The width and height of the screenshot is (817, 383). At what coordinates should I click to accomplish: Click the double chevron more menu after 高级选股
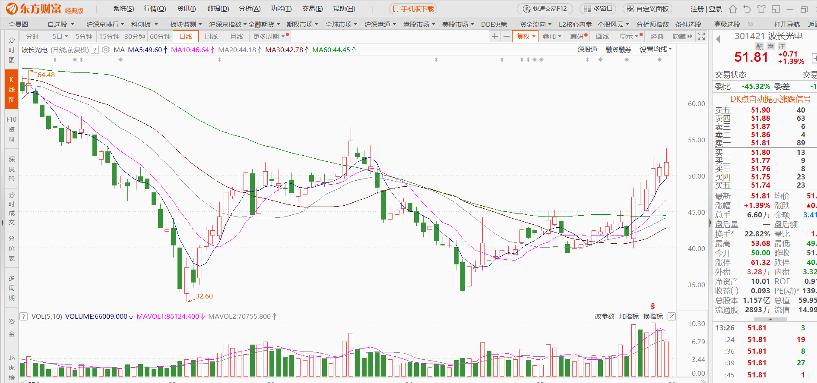pos(750,25)
